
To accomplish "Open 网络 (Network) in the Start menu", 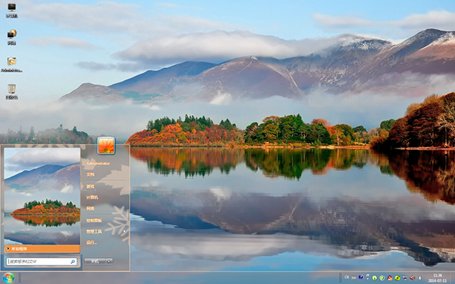I will (x=90, y=208).
